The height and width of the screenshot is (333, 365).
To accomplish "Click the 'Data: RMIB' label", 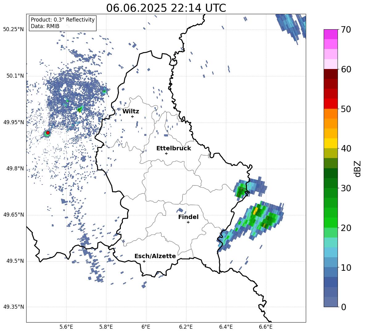I will (x=45, y=26).
